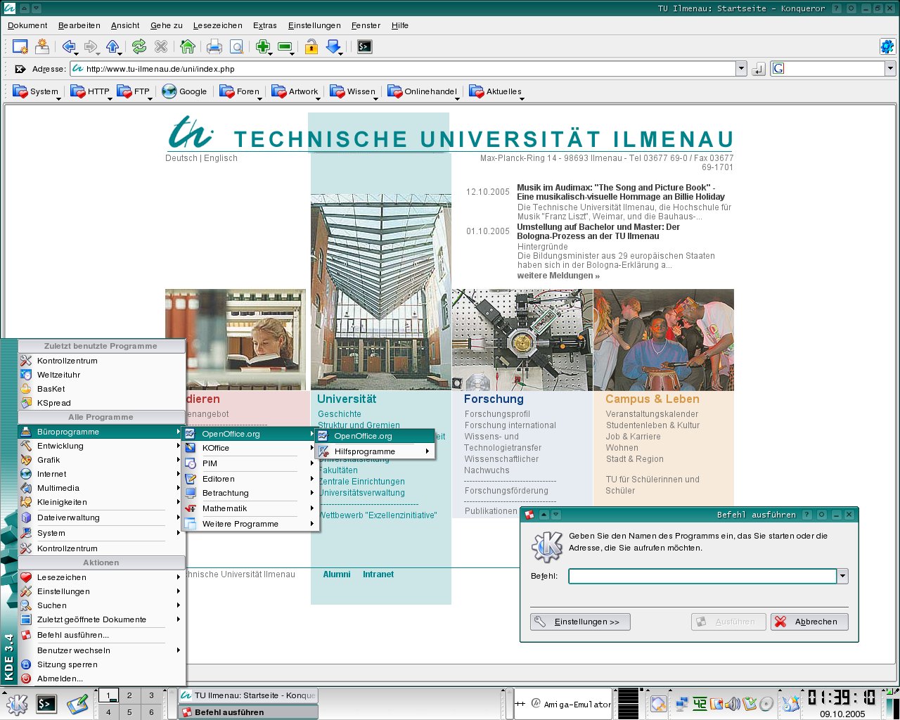
Task: Reload the page with the green refresh icon
Action: [139, 47]
